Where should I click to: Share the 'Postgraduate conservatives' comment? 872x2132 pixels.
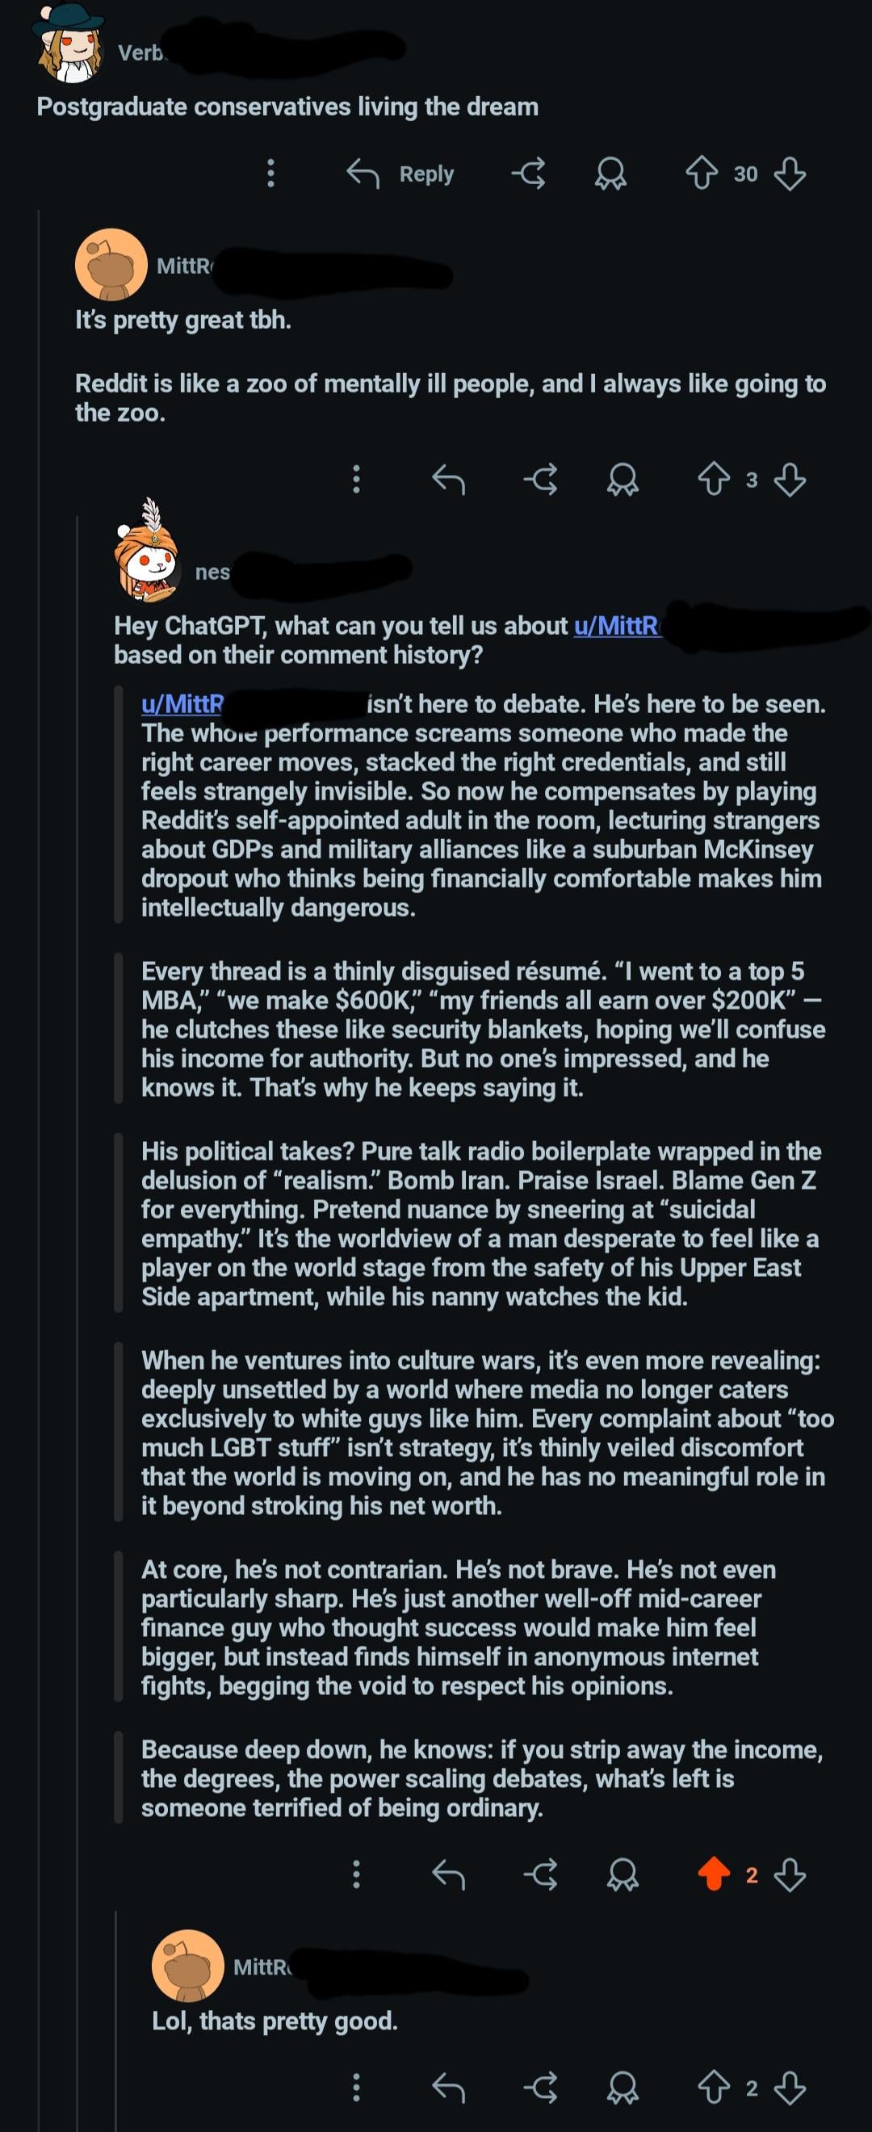pos(529,174)
